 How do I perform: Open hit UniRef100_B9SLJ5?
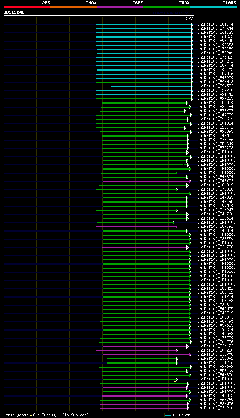(215, 41)
